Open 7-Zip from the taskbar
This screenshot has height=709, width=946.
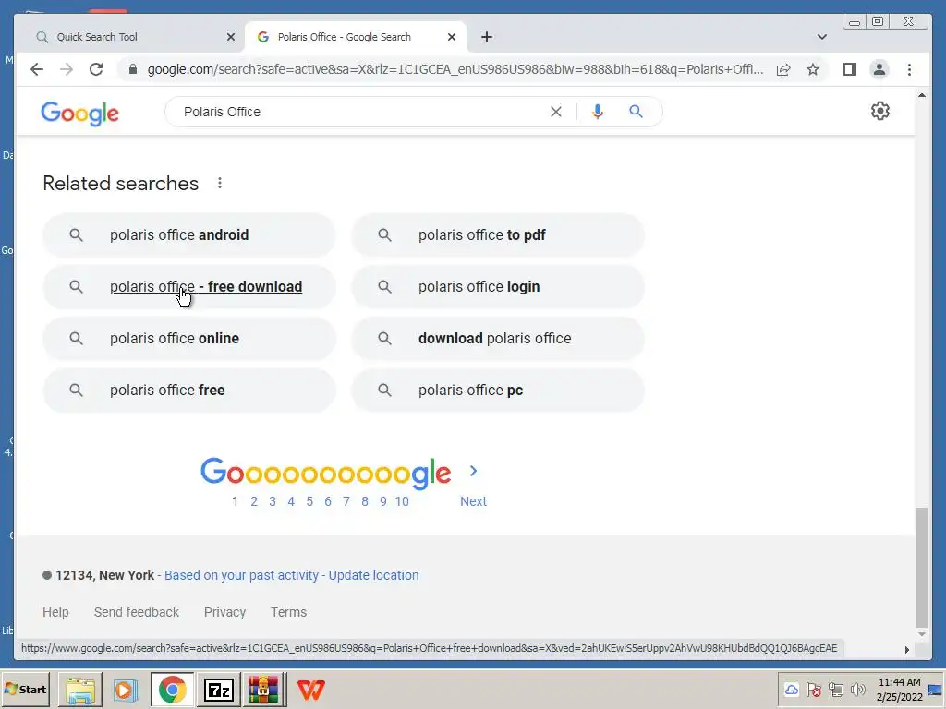[218, 690]
